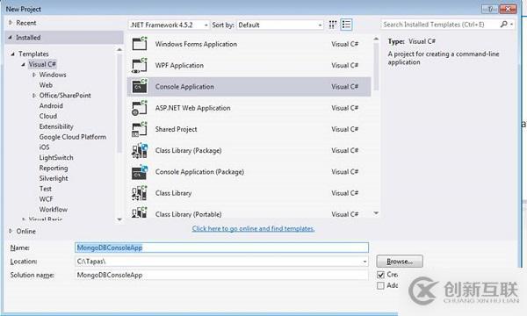Click the Class Library (Portable) icon
527x316 pixels.
click(140, 212)
